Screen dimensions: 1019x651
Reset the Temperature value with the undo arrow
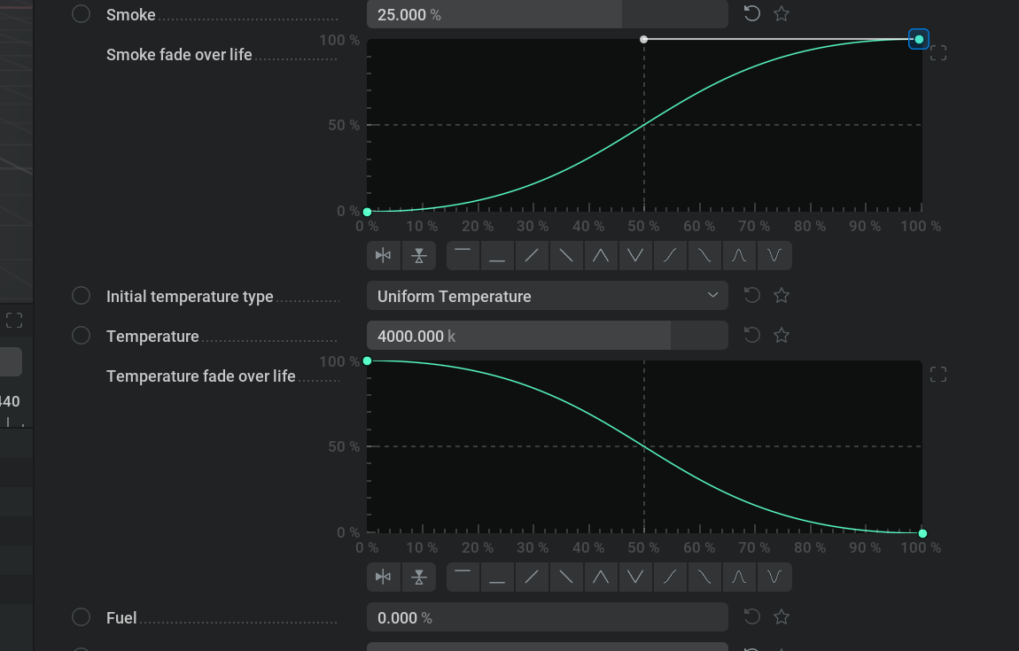coord(751,335)
